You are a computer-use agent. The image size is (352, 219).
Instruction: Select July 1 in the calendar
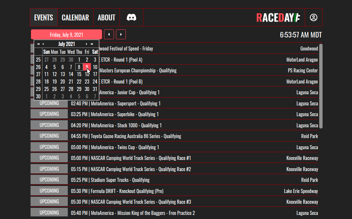(x=79, y=60)
